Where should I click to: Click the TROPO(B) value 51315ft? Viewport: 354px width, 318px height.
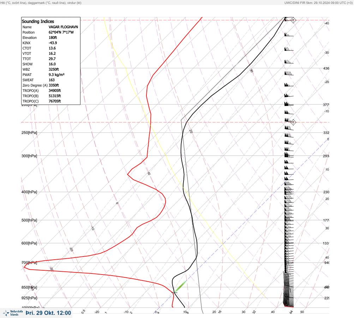[55, 96]
